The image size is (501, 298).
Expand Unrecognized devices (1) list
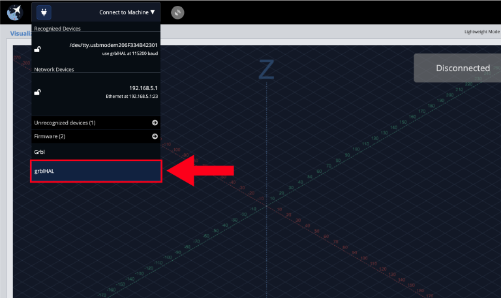click(96, 123)
